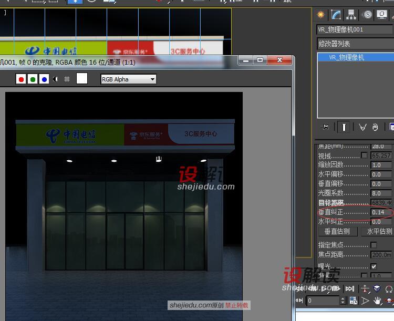Select the Pan View hand tool
Image resolution: width=394 pixels, height=321 pixels.
coord(377,301)
